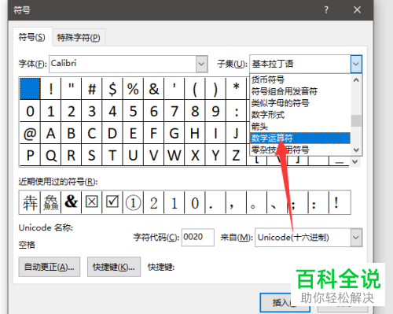Click the 子集 基本拉丁语 combo field
Image resolution: width=393 pixels, height=314 pixels.
pos(300,64)
